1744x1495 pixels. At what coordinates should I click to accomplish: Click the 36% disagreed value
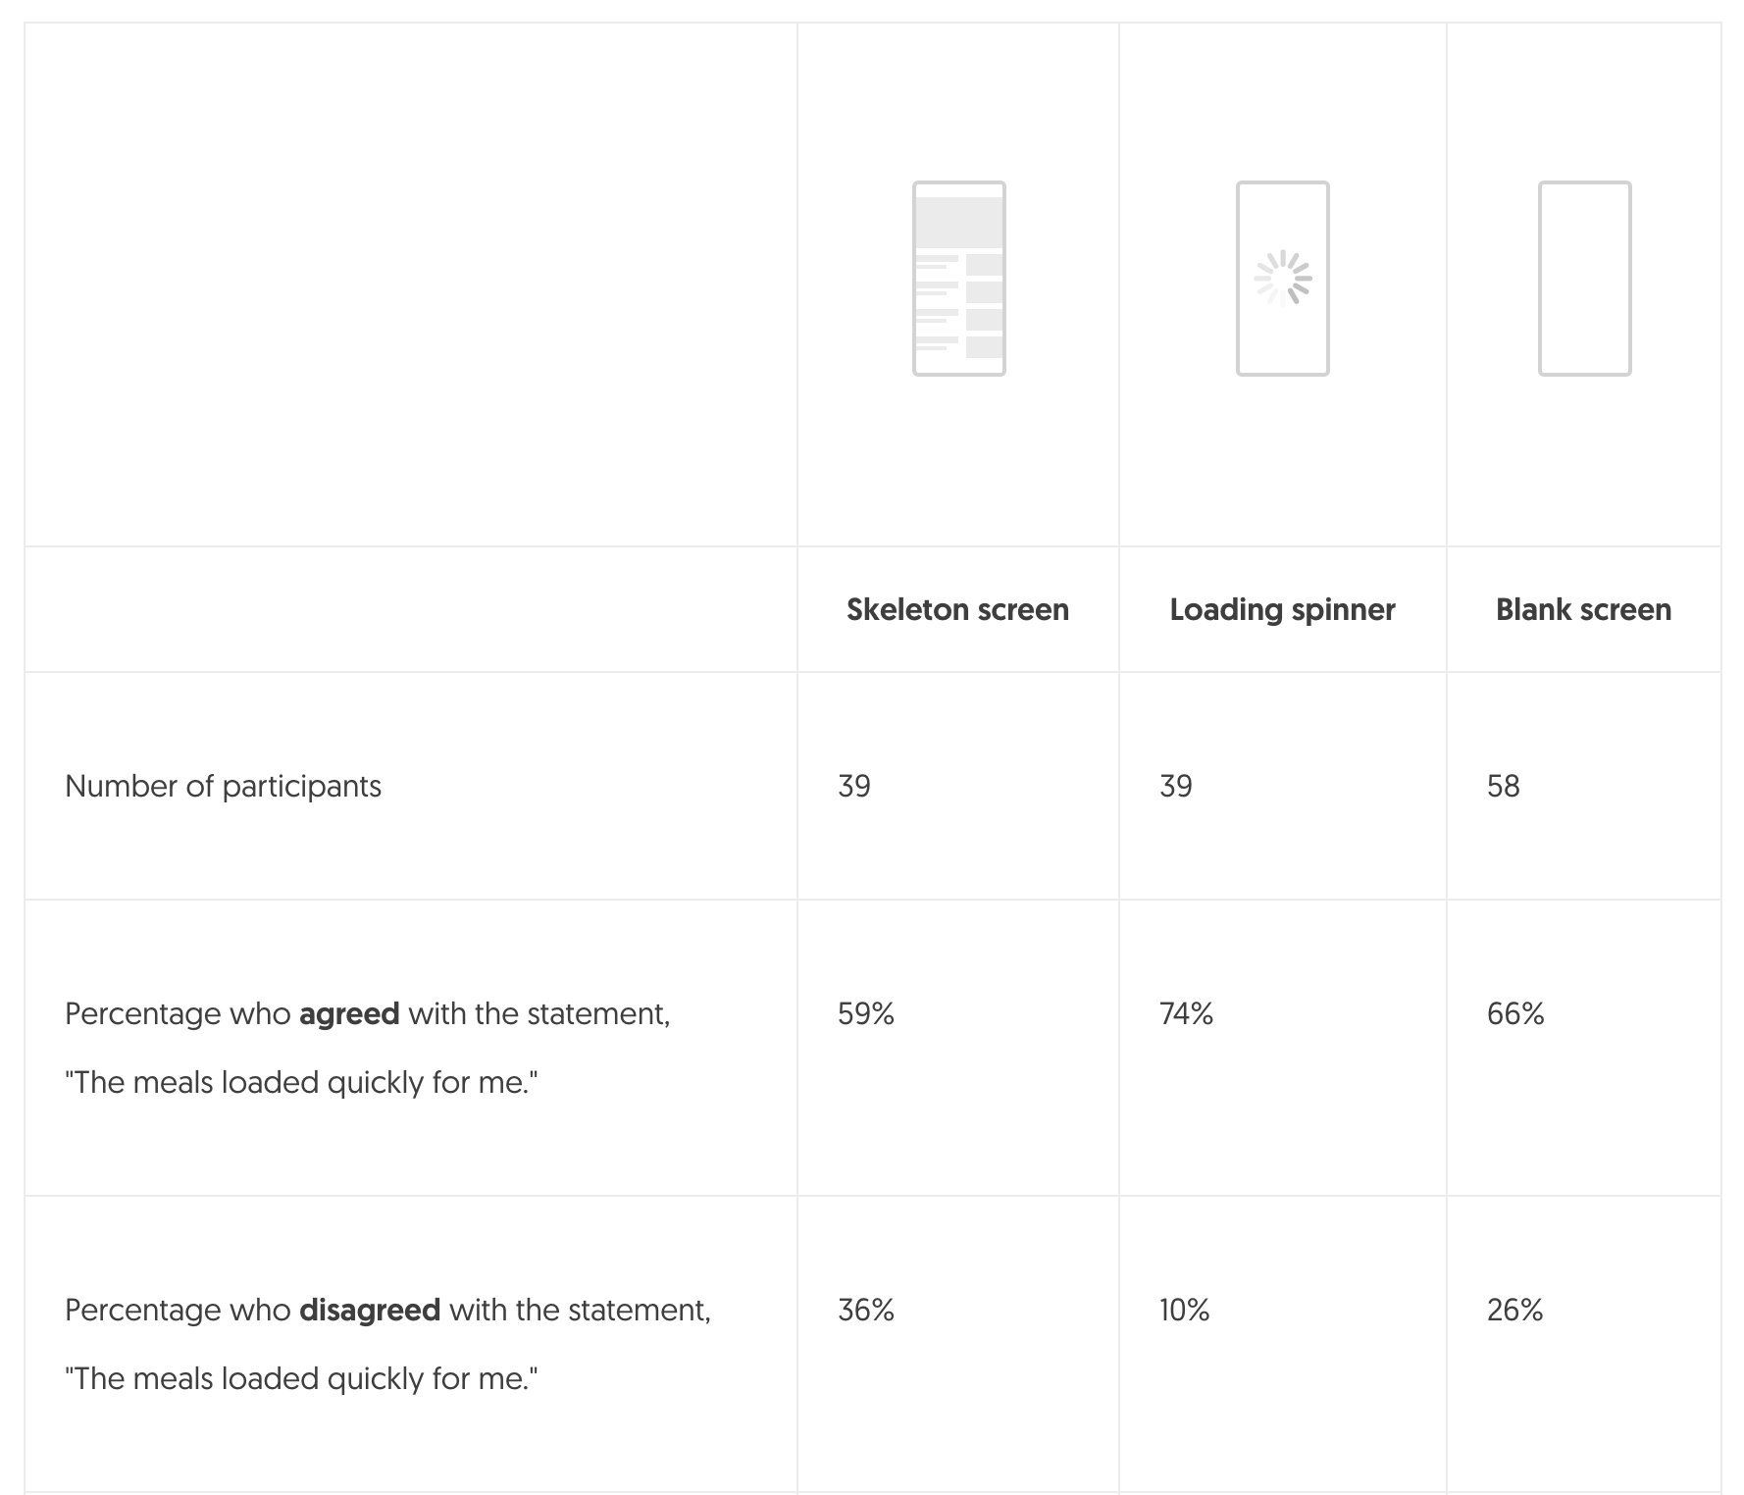click(x=866, y=1310)
